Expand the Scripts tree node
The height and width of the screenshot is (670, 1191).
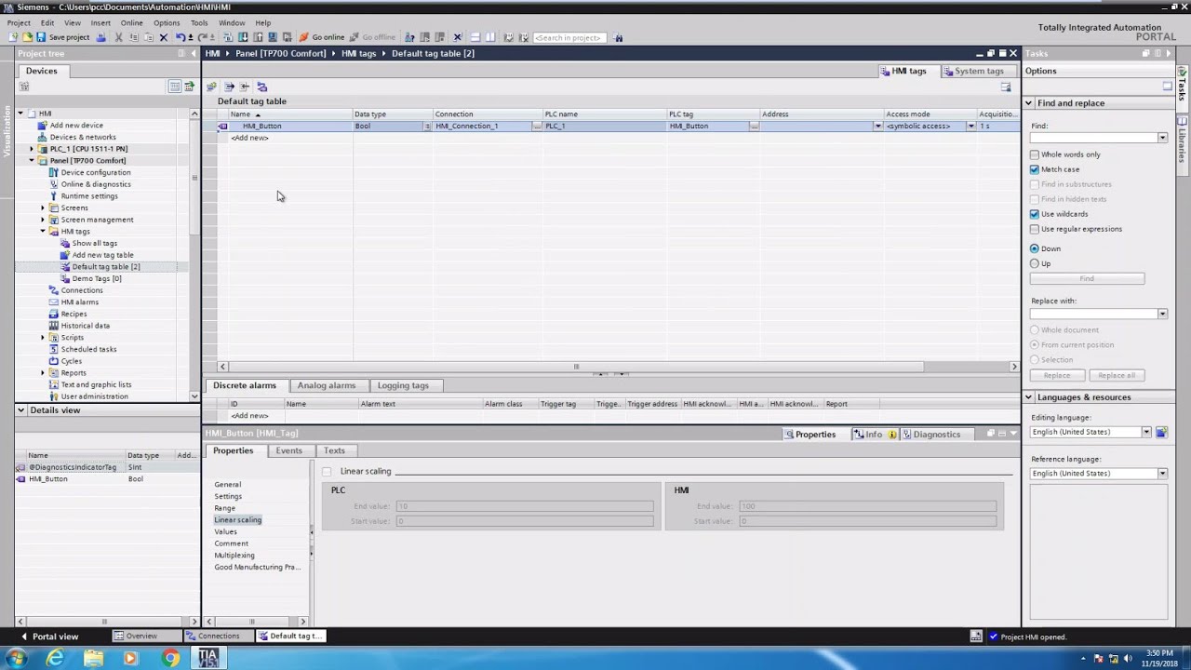click(42, 337)
